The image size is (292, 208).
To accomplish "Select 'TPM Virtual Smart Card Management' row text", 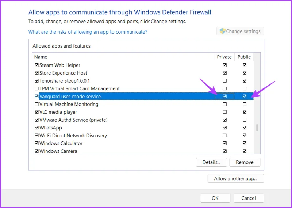I will coord(80,88).
